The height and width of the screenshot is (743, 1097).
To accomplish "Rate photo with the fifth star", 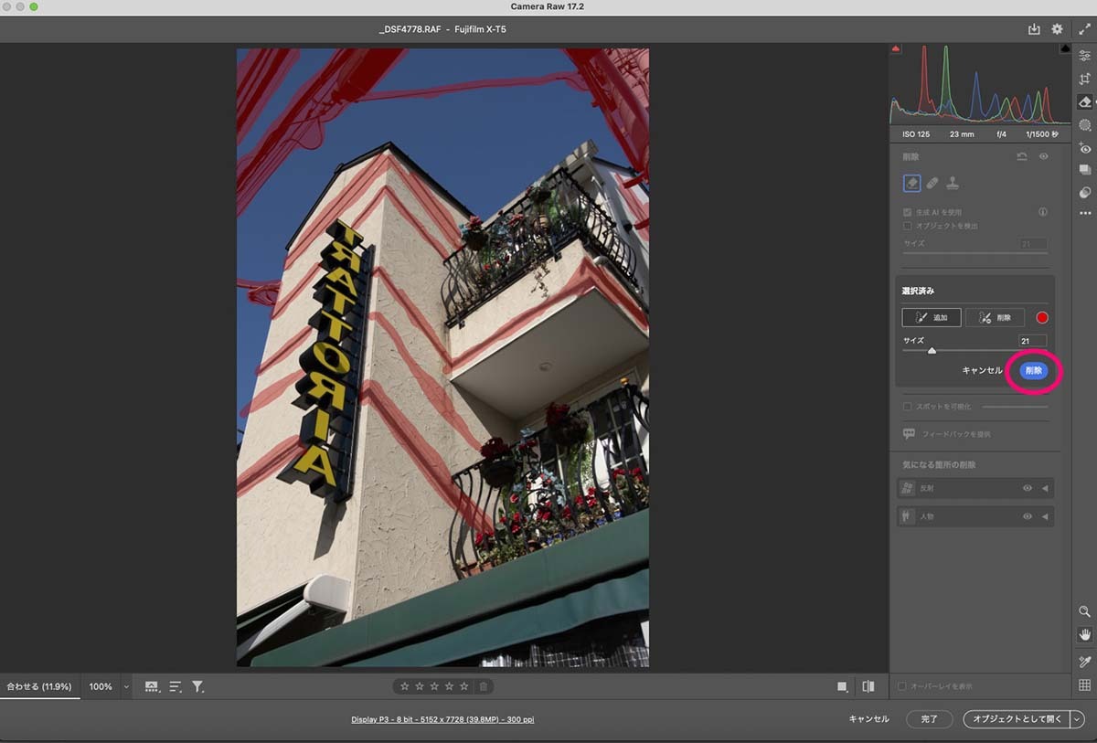I will coord(463,686).
